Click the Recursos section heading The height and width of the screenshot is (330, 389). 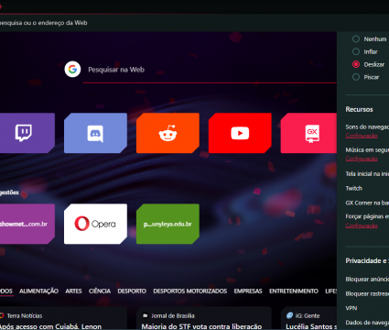coord(359,109)
